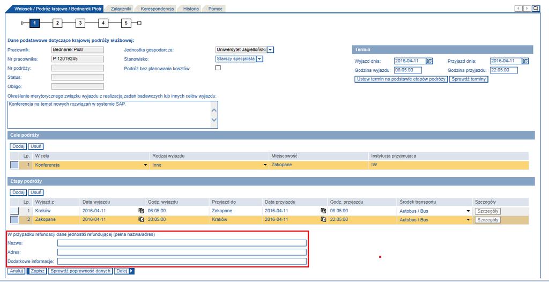The image size is (549, 282).
Task: Click Usuń in Etapy podróży section
Action: (36, 192)
